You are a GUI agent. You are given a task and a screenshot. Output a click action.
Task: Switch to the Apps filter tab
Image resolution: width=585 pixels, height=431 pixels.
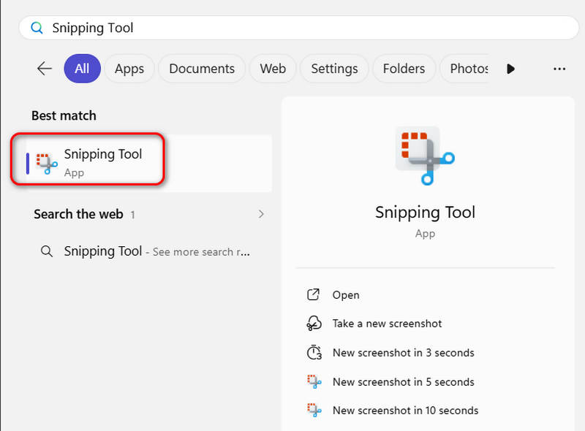pos(129,69)
